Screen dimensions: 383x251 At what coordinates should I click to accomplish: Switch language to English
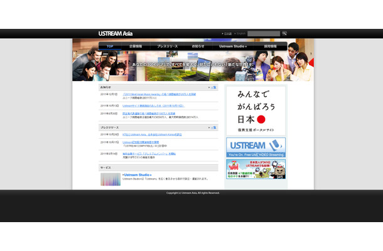240,33
